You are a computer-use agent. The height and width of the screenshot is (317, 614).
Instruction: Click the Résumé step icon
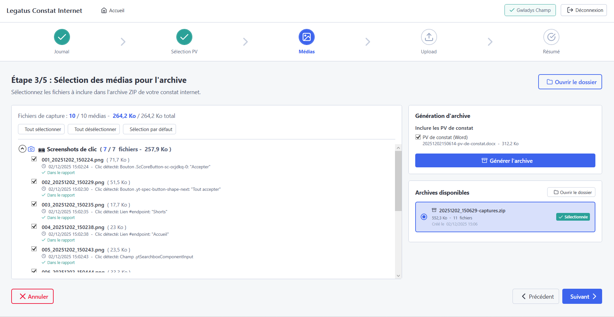click(x=551, y=37)
